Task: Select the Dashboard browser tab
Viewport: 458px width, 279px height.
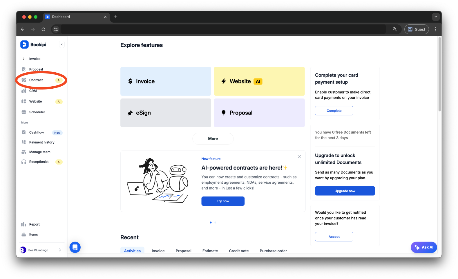Action: [77, 17]
